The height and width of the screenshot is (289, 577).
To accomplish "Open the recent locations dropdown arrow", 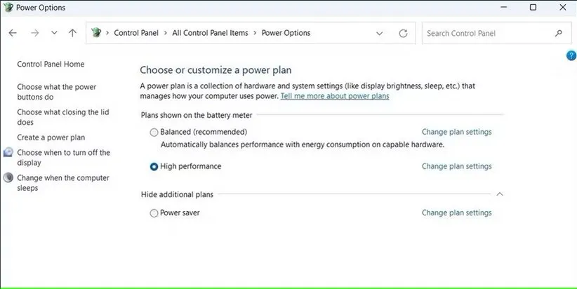I will [54, 33].
